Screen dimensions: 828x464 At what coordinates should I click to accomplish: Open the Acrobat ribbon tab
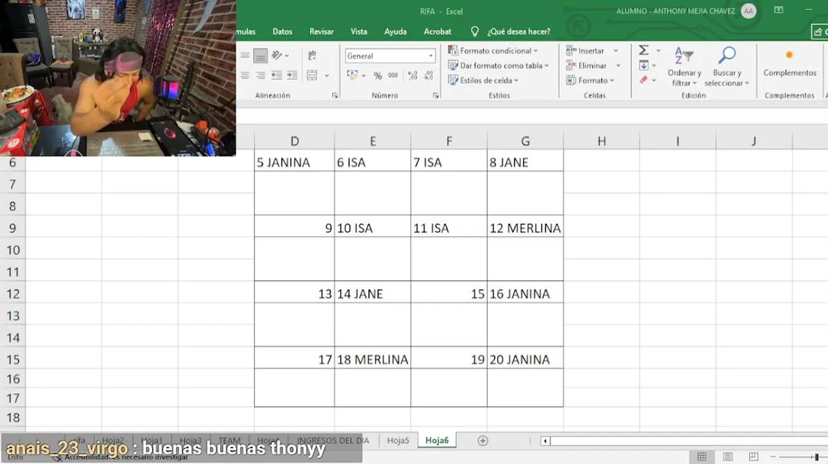438,32
